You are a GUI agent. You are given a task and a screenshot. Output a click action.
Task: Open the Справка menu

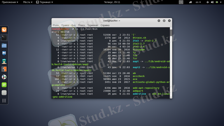[105, 25]
